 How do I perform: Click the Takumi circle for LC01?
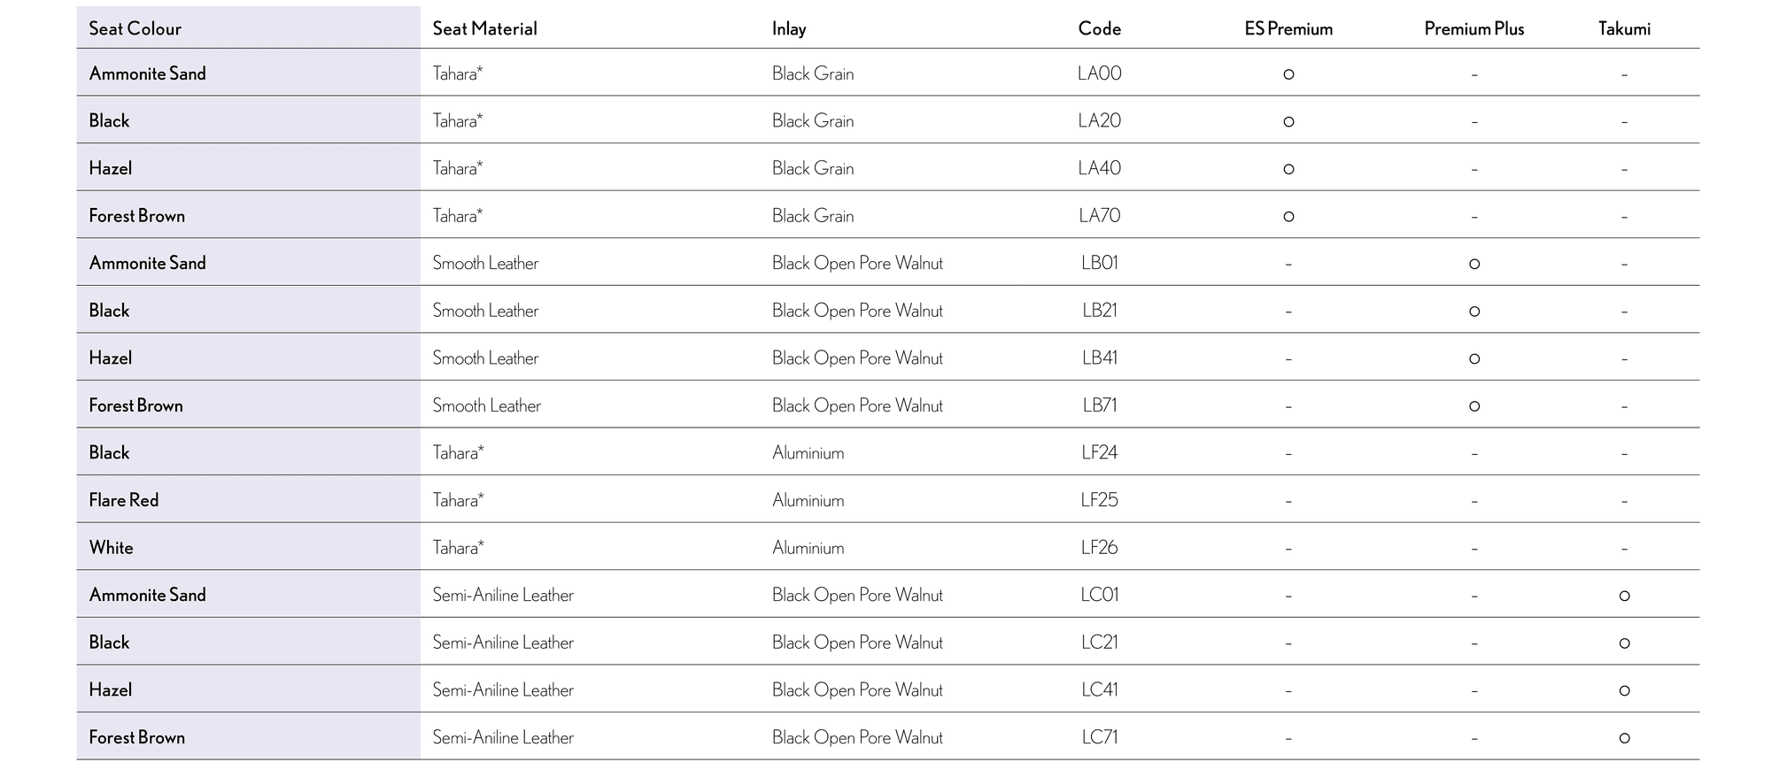[1624, 596]
